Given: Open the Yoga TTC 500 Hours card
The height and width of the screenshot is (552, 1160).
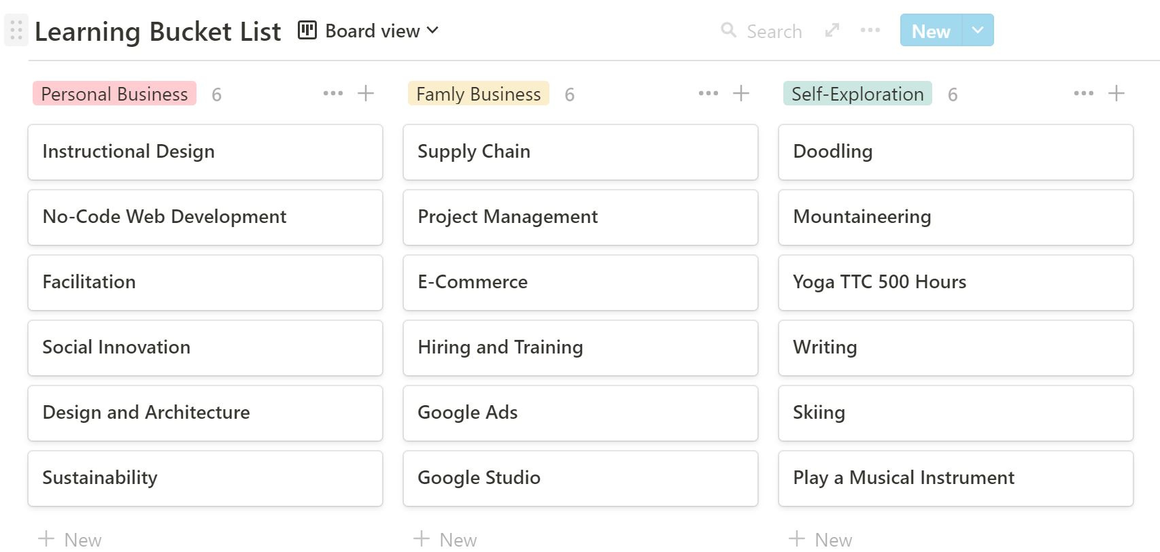Looking at the screenshot, I should [955, 282].
